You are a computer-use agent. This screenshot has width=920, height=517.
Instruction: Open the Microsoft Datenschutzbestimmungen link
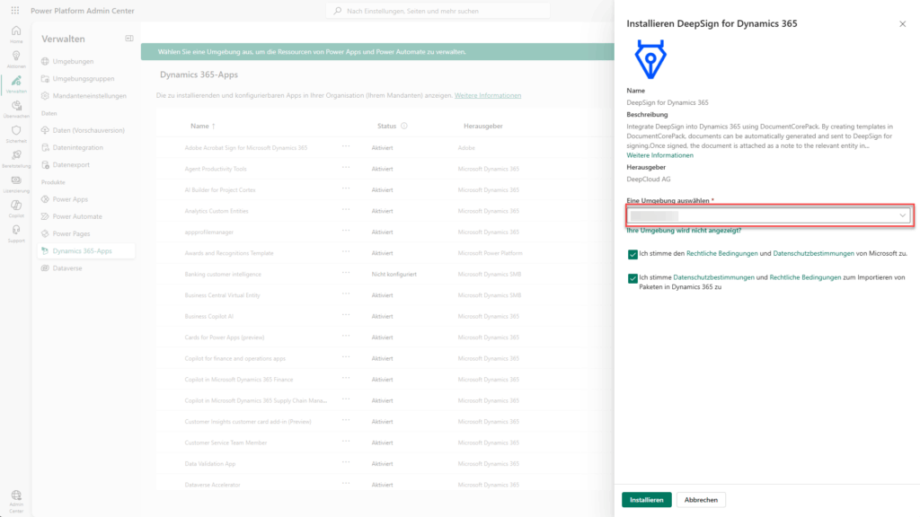tap(813, 254)
